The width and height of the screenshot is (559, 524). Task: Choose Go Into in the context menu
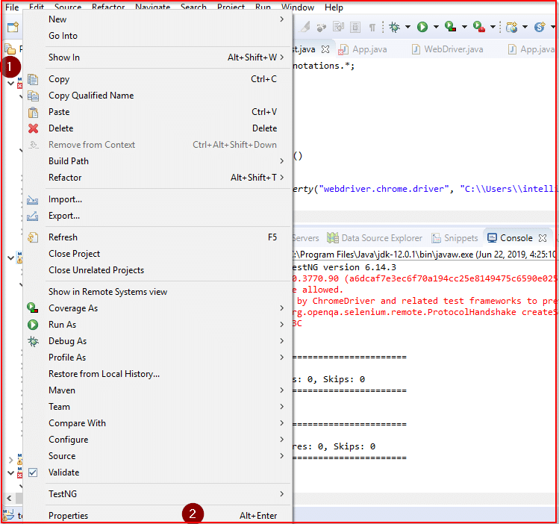click(x=157, y=36)
